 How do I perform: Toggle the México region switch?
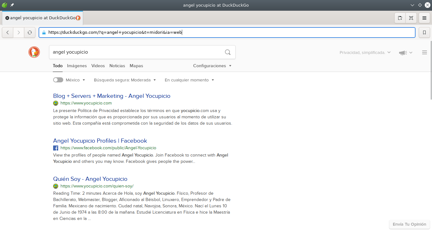(x=58, y=80)
